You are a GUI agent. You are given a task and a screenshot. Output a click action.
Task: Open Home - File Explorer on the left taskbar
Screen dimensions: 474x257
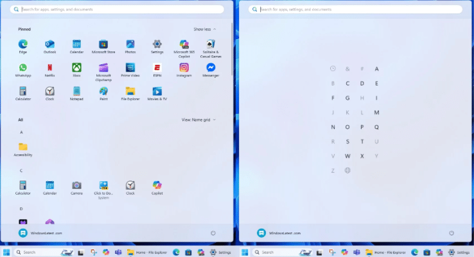(x=147, y=252)
